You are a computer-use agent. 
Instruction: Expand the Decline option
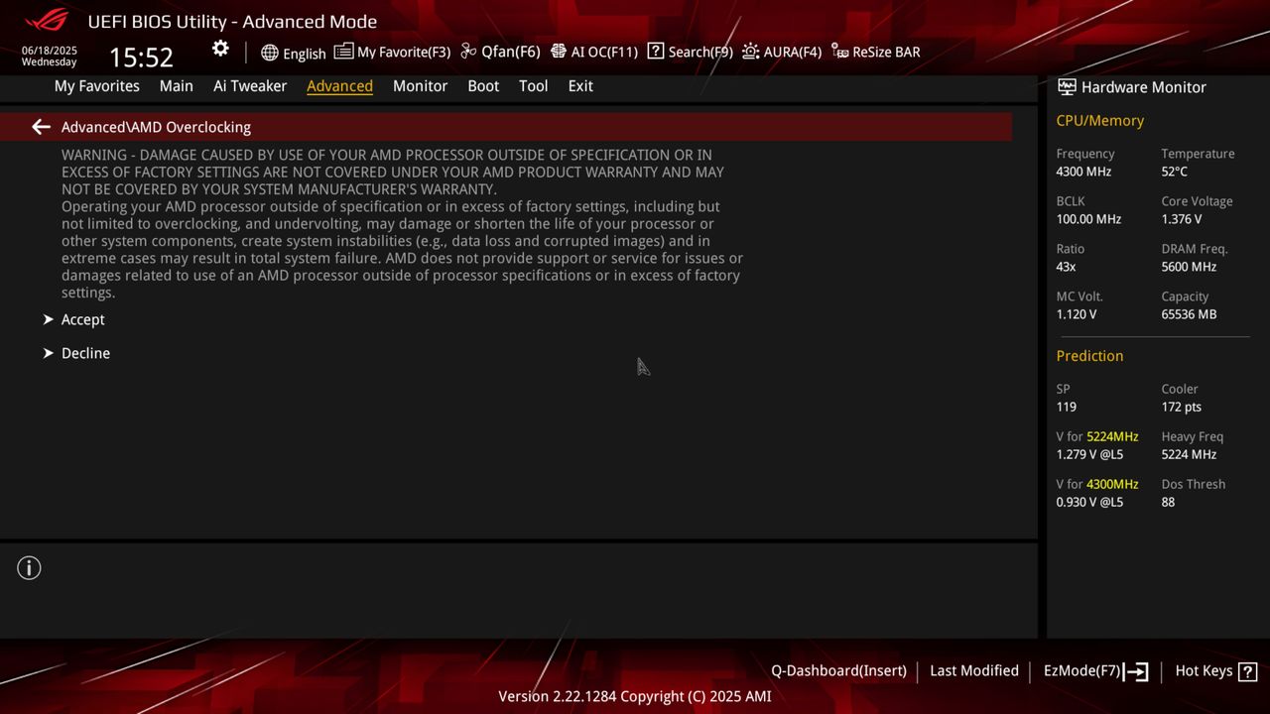click(x=85, y=353)
